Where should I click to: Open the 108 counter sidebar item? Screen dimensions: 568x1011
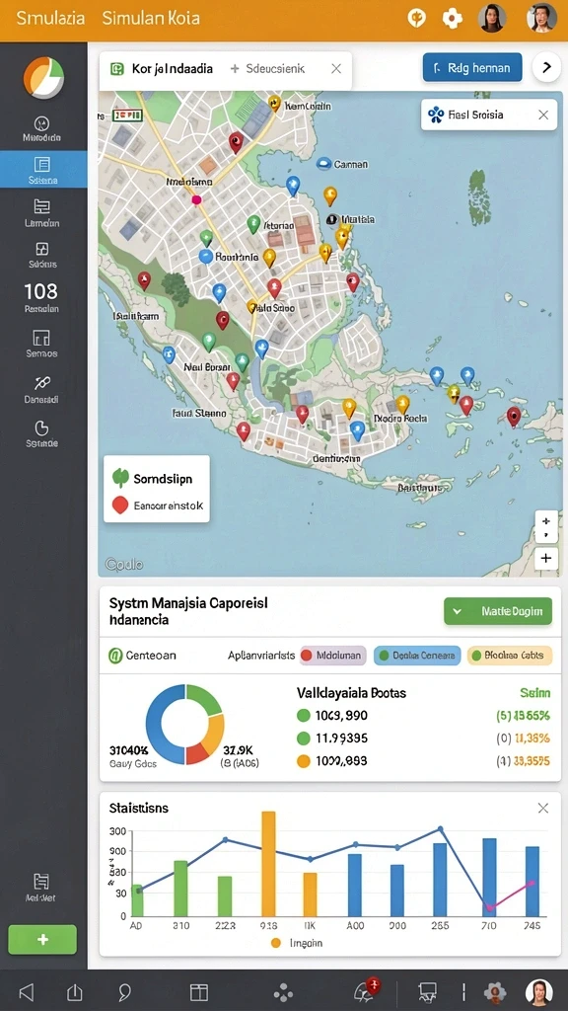click(41, 298)
